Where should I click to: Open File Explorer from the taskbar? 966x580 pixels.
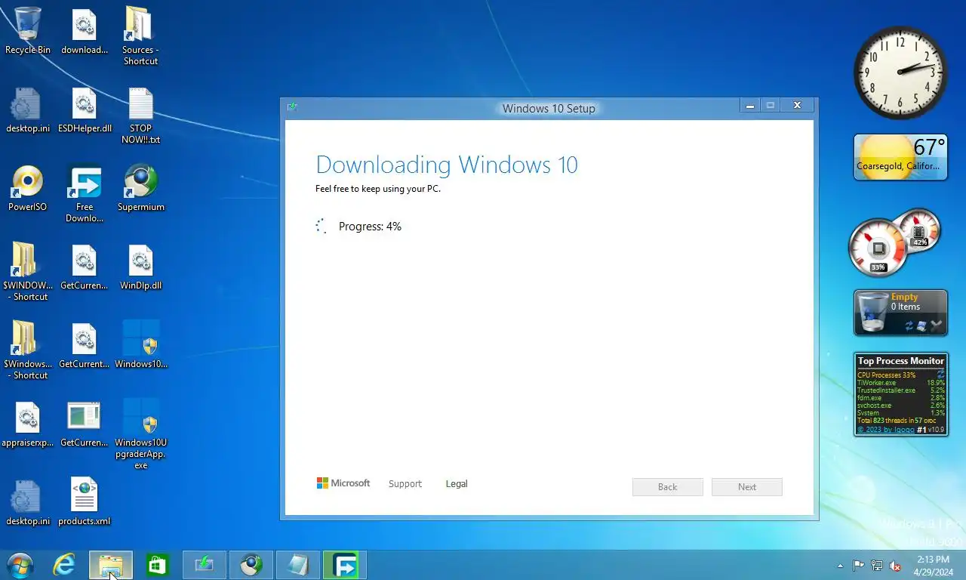coord(111,565)
